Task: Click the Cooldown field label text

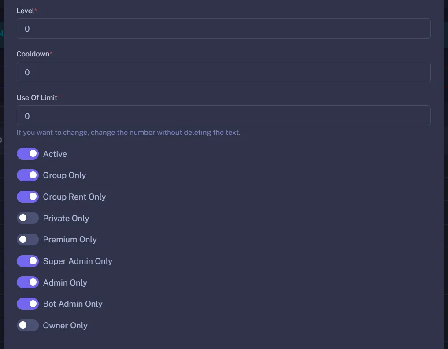Action: click(33, 54)
